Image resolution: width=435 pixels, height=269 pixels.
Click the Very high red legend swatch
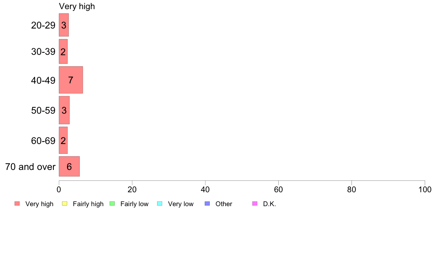click(x=17, y=204)
